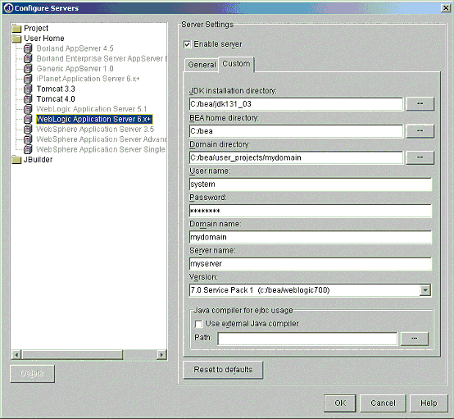
Task: Switch to the General tab
Action: point(202,65)
